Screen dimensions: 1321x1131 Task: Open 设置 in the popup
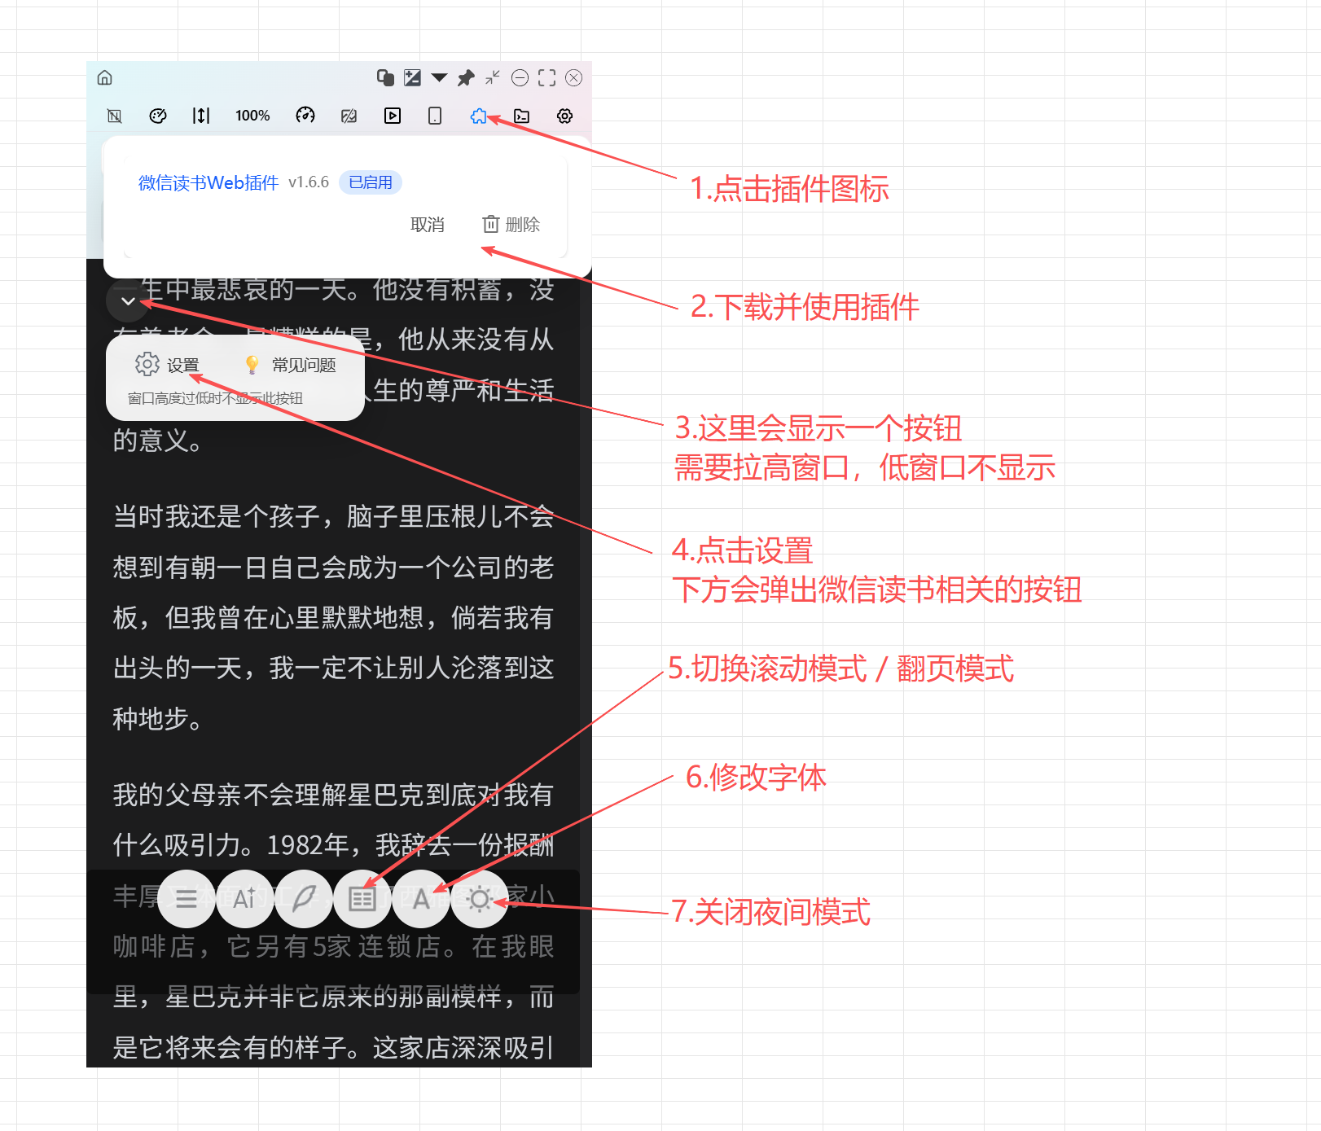168,365
